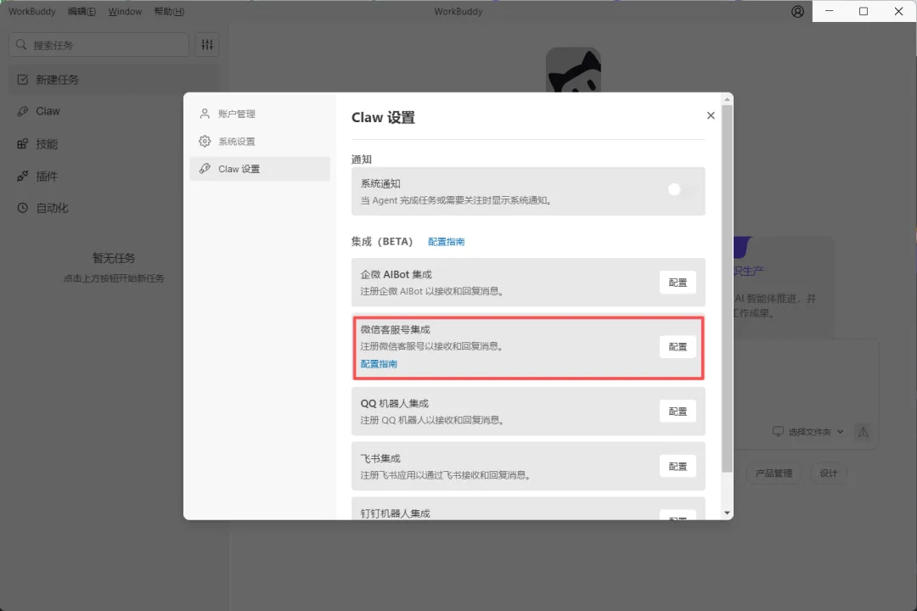Open 插件 plugin icon in the sidebar
Image resolution: width=917 pixels, height=611 pixels.
point(20,176)
